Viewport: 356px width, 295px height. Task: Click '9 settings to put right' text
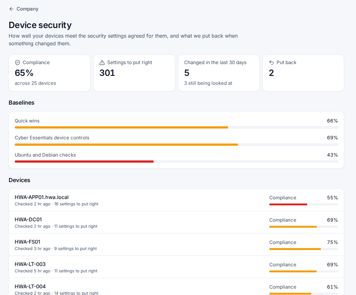pyautogui.click(x=75, y=249)
